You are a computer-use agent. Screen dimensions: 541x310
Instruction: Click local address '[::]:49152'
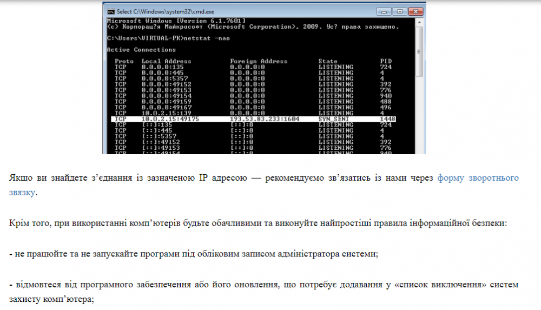click(161, 142)
